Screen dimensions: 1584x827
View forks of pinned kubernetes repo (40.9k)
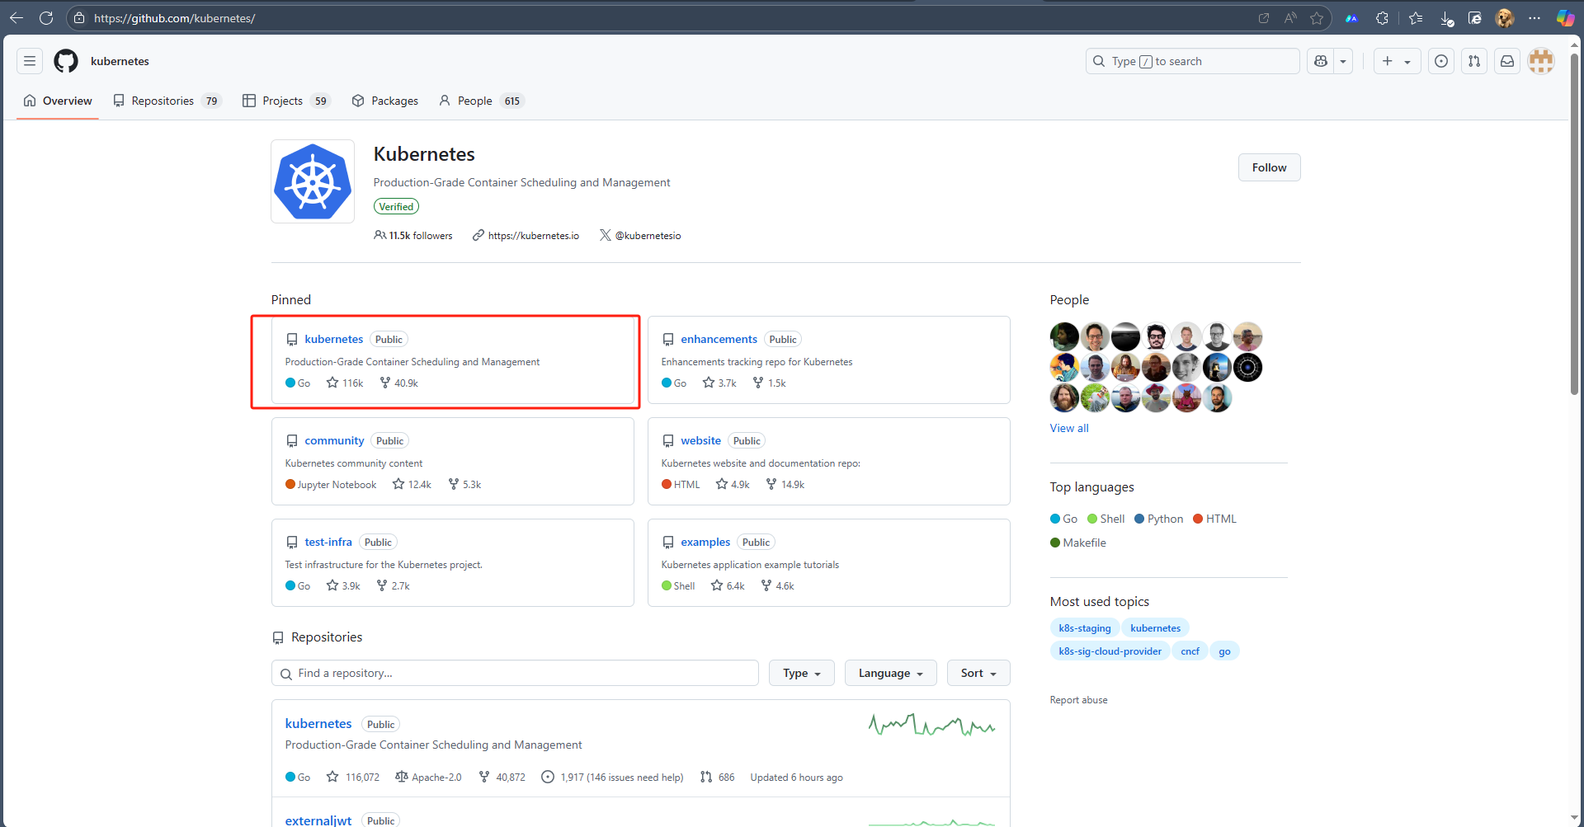399,383
